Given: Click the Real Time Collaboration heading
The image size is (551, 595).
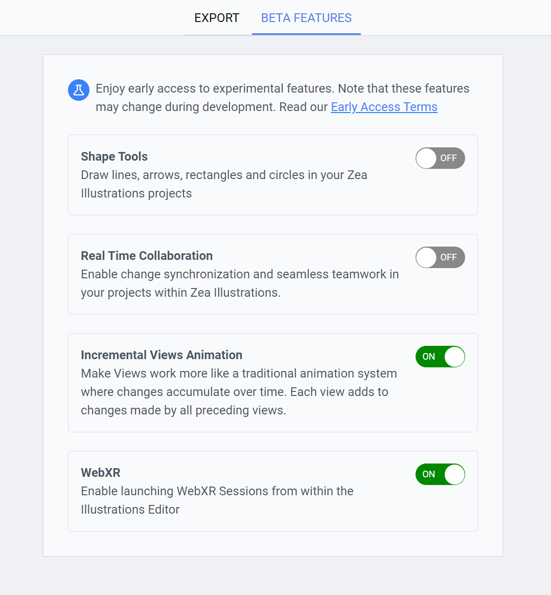Looking at the screenshot, I should (x=147, y=256).
